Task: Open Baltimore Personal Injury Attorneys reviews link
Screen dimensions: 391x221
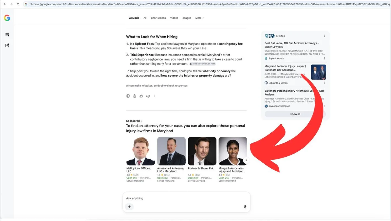Action: (294, 93)
